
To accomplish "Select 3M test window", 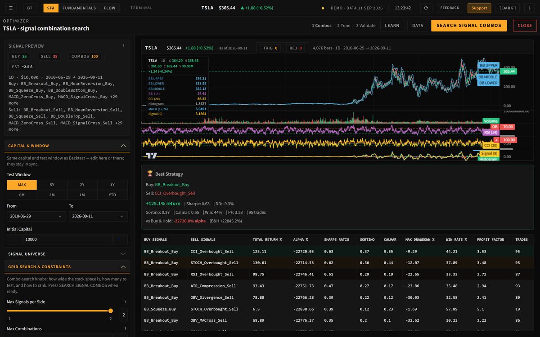I will point(52,195).
